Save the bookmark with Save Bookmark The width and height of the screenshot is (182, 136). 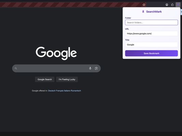151,53
